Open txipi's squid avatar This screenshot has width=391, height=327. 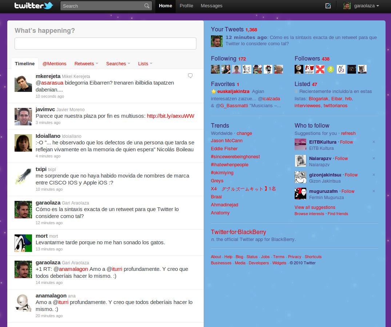click(23, 177)
